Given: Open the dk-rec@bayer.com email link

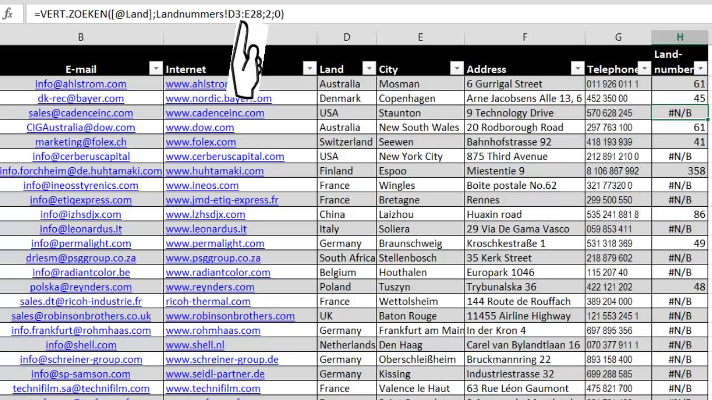Looking at the screenshot, I should coord(81,98).
